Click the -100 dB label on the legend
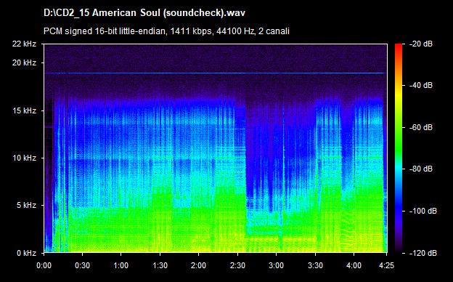Image resolution: width=453 pixels, height=282 pixels. [423, 211]
